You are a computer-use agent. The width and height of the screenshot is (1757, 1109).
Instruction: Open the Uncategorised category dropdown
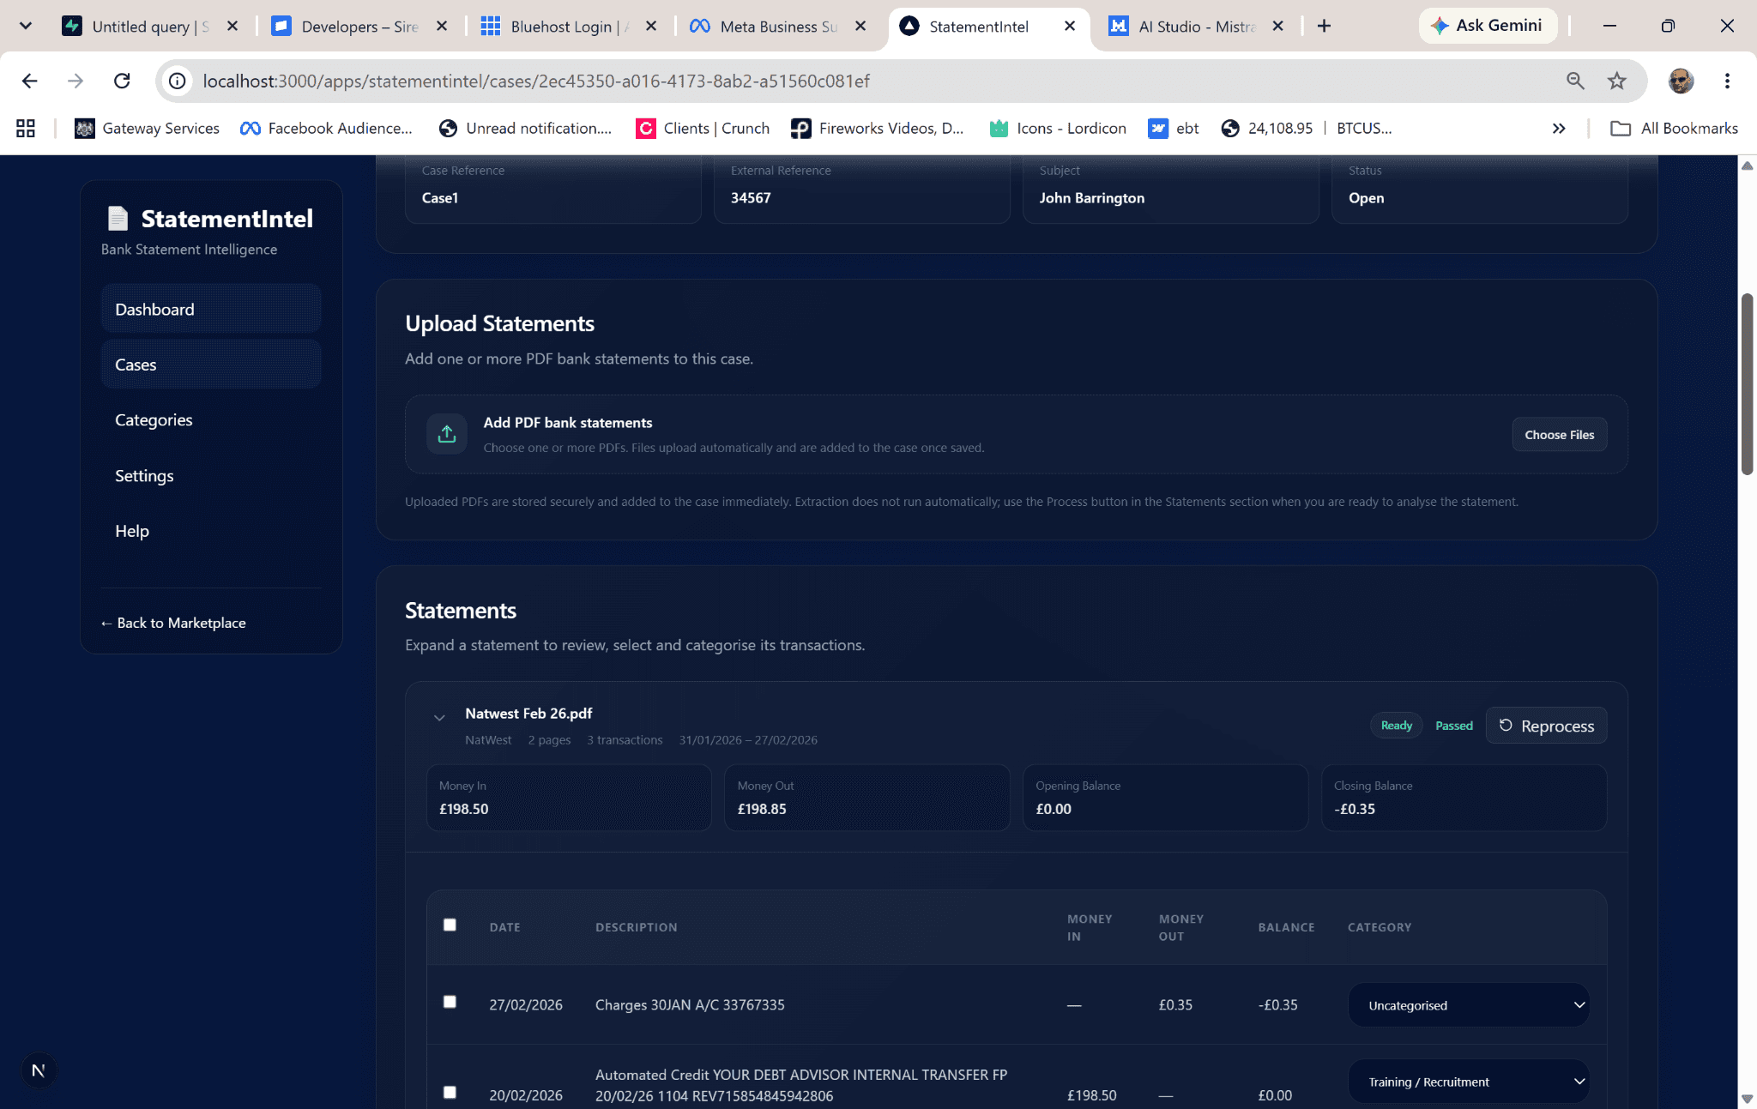click(x=1469, y=1005)
